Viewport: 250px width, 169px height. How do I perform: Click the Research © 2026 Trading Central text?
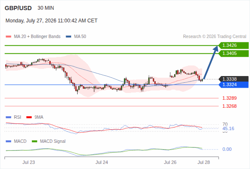click(x=214, y=37)
